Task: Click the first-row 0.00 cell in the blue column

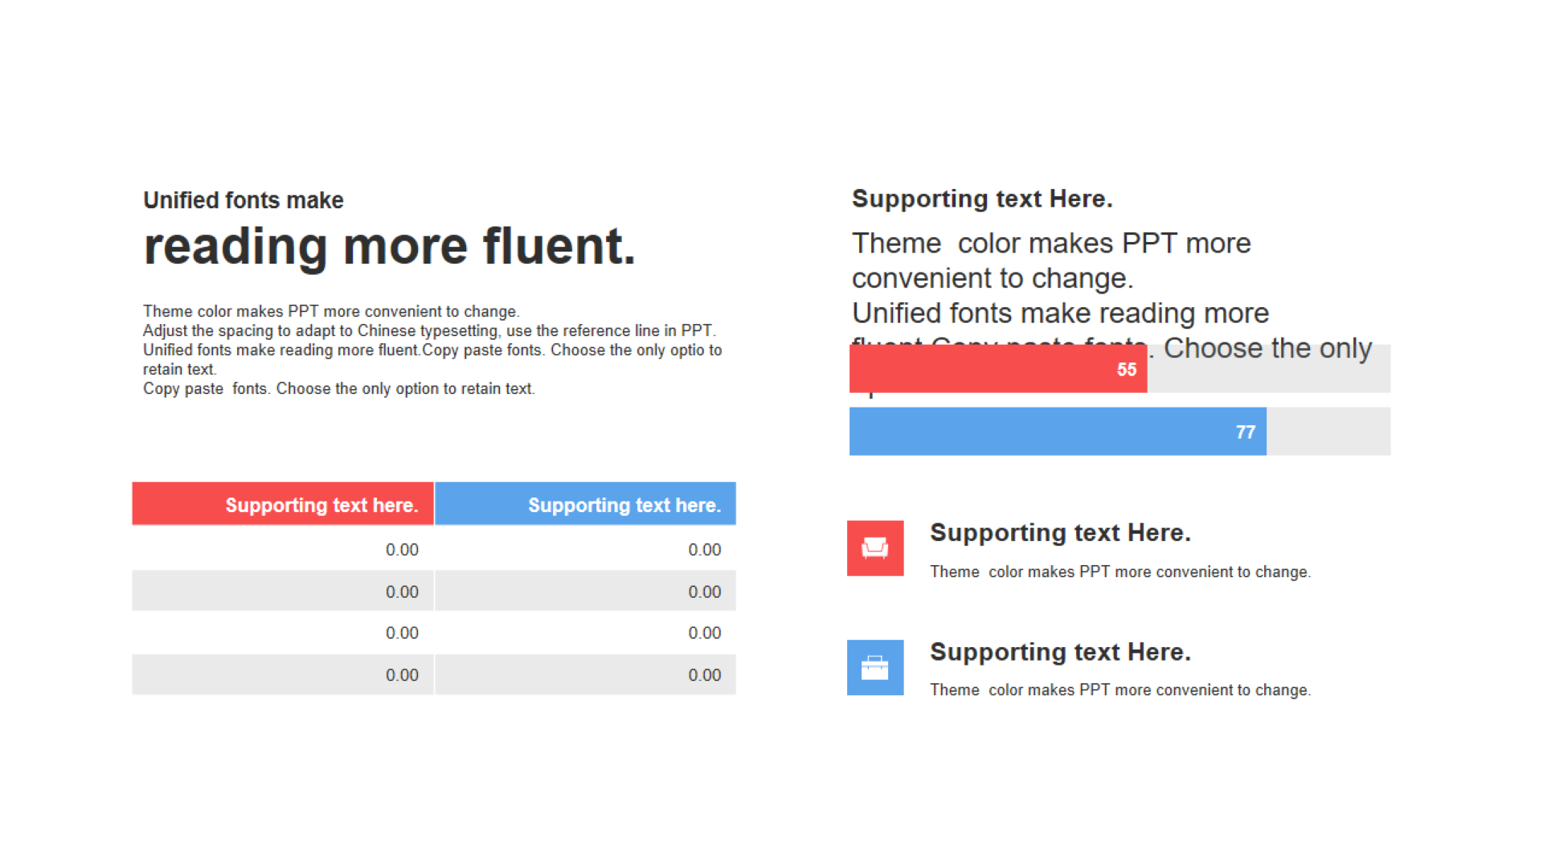Action: click(x=585, y=550)
